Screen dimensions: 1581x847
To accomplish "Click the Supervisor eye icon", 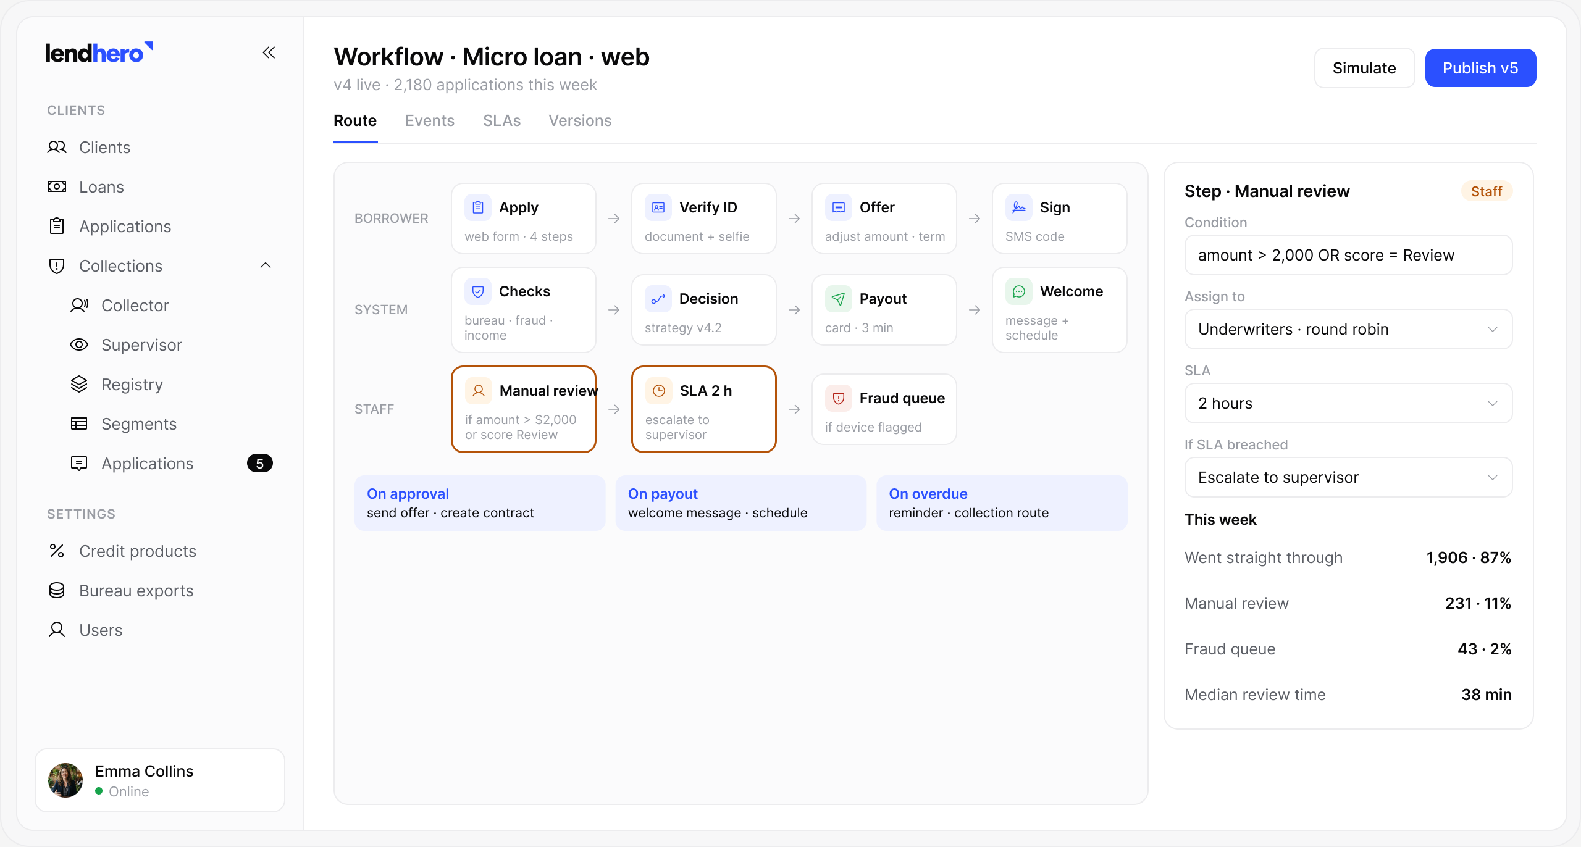I will (79, 345).
